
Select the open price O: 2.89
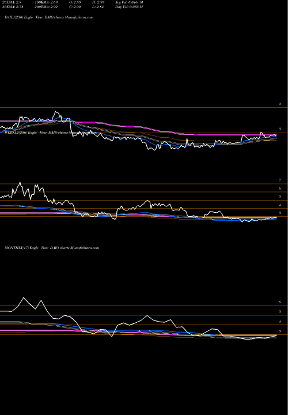[75, 2]
